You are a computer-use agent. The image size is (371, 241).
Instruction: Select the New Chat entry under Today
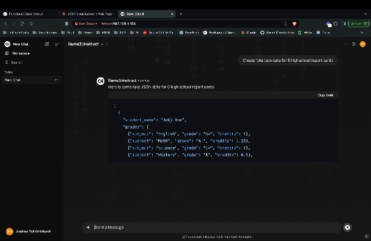point(32,80)
